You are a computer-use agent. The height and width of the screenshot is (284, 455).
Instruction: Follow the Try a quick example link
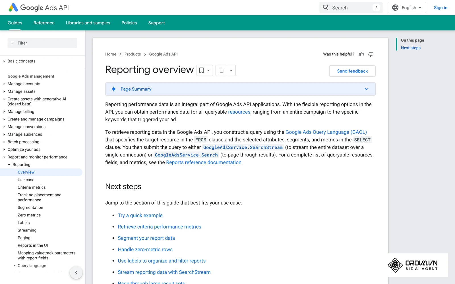coord(140,215)
